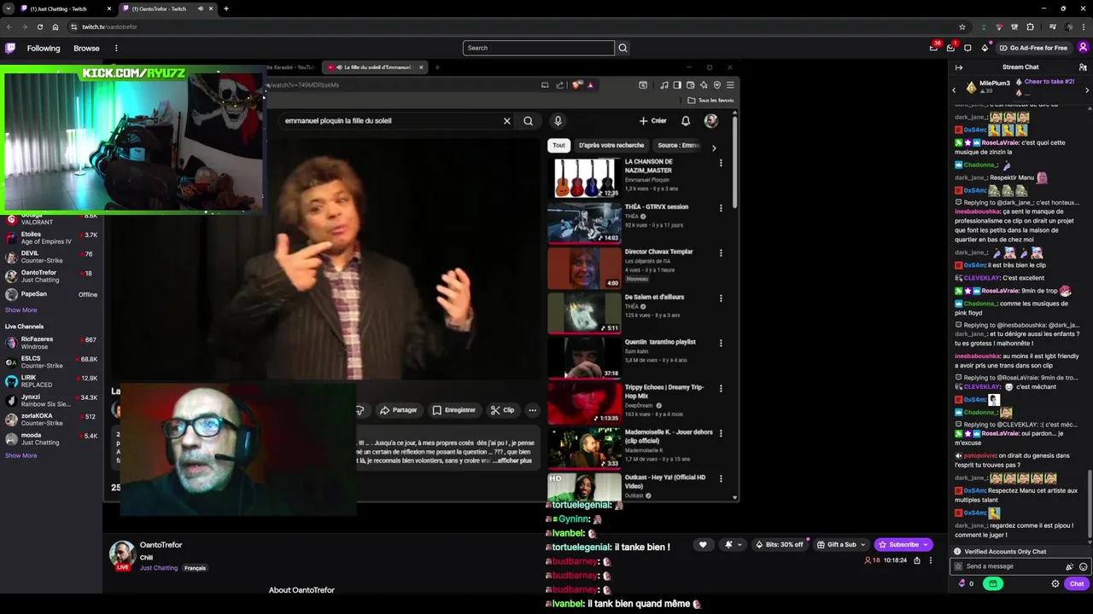Open the Just Chatting category link under stream
This screenshot has height=614, width=1093.
pyautogui.click(x=159, y=568)
